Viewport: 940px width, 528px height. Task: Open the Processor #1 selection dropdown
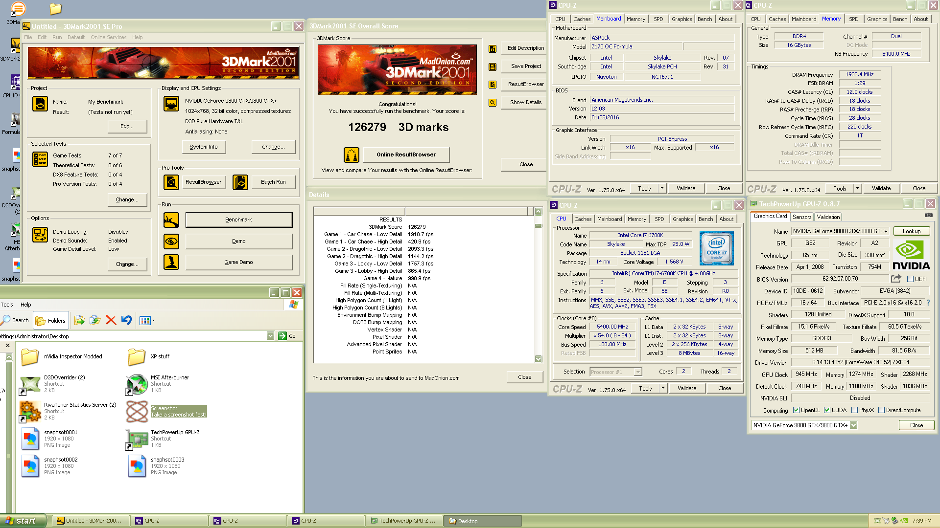(x=637, y=372)
